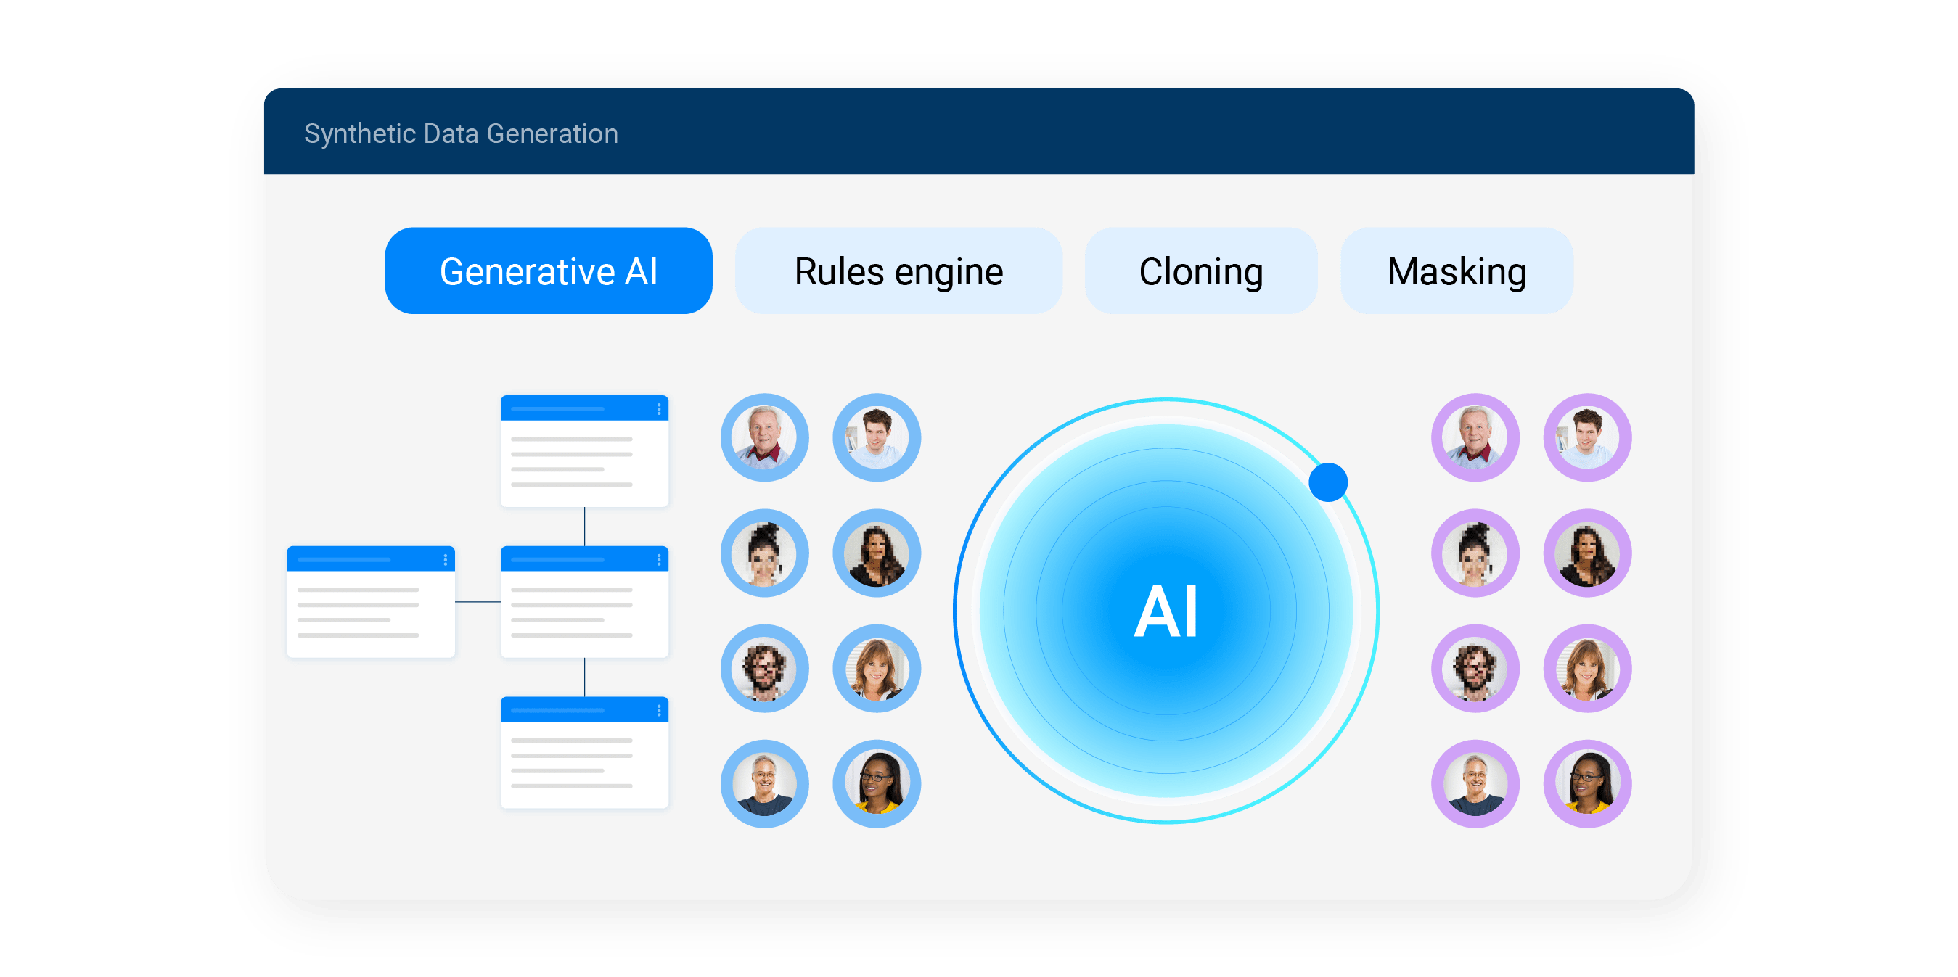Click the blue-ringed auburn-haired smiling woman avatar
The width and height of the screenshot is (1958, 977).
[877, 669]
